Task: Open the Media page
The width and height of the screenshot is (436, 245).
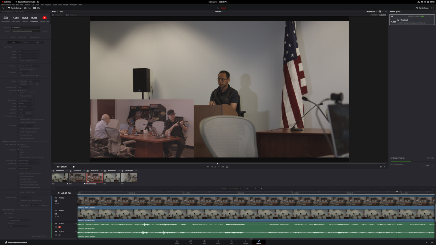Action: pos(177,242)
